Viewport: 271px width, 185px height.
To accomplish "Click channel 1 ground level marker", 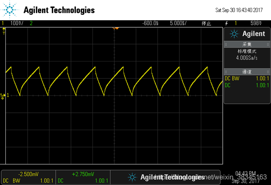I will click(3, 96).
